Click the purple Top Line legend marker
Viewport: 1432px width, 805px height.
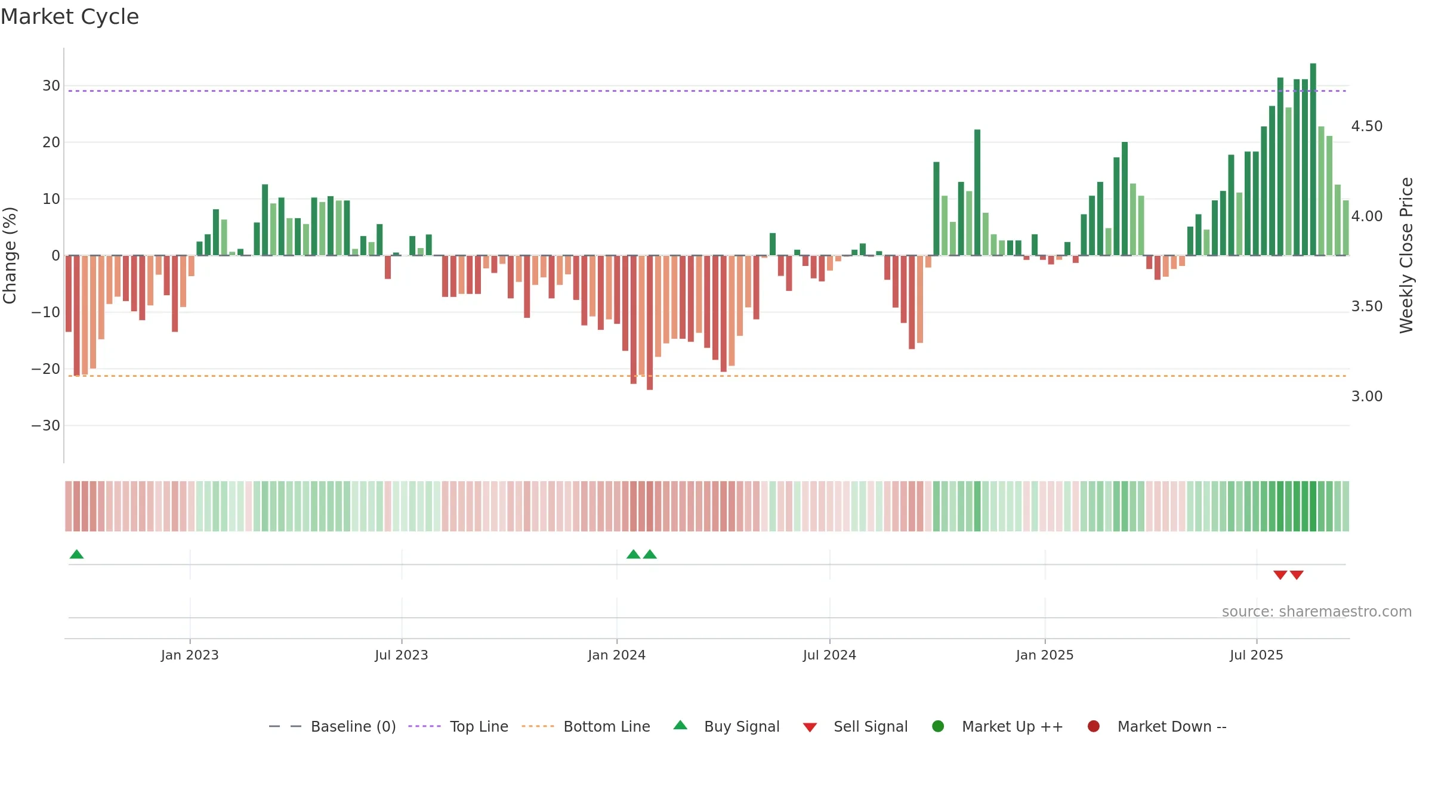[424, 726]
